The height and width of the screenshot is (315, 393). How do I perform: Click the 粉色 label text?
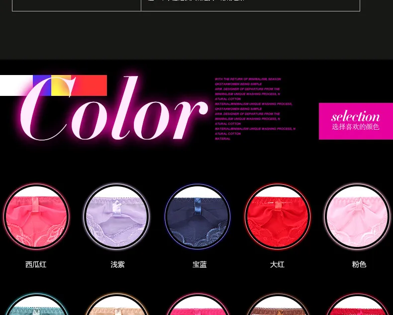[x=359, y=264]
